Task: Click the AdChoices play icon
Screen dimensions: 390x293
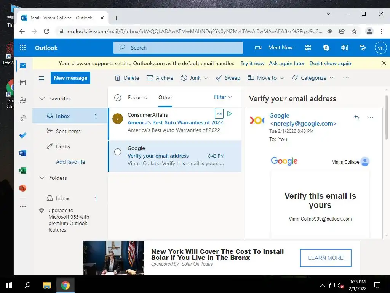Action: 229,114
